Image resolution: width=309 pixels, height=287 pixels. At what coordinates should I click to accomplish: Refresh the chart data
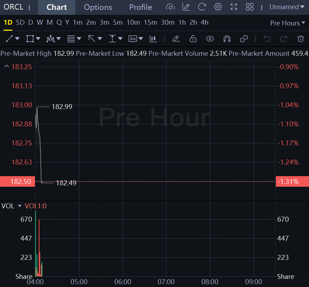tap(202, 7)
